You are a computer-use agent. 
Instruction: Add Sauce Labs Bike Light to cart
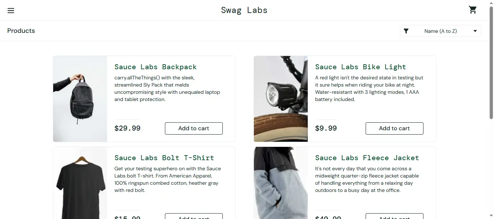[394, 128]
